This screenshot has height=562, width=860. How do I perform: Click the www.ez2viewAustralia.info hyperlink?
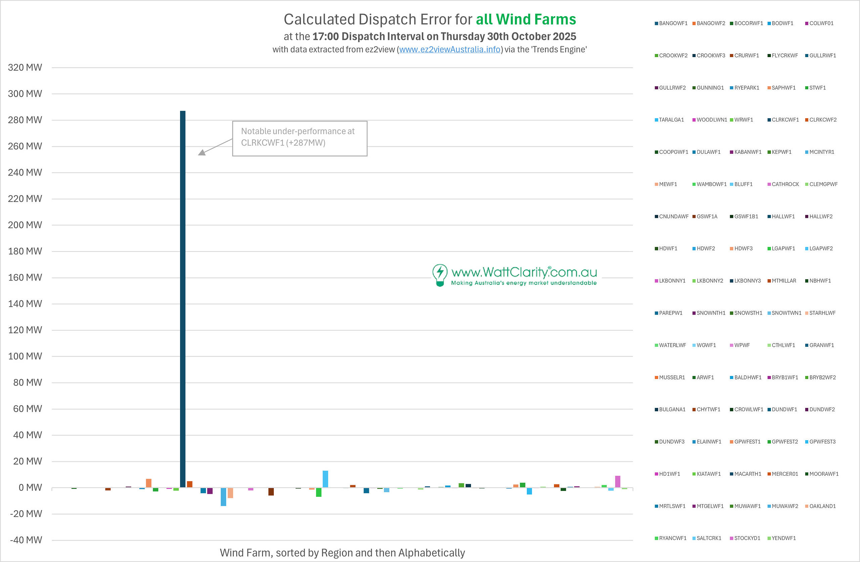pyautogui.click(x=449, y=49)
